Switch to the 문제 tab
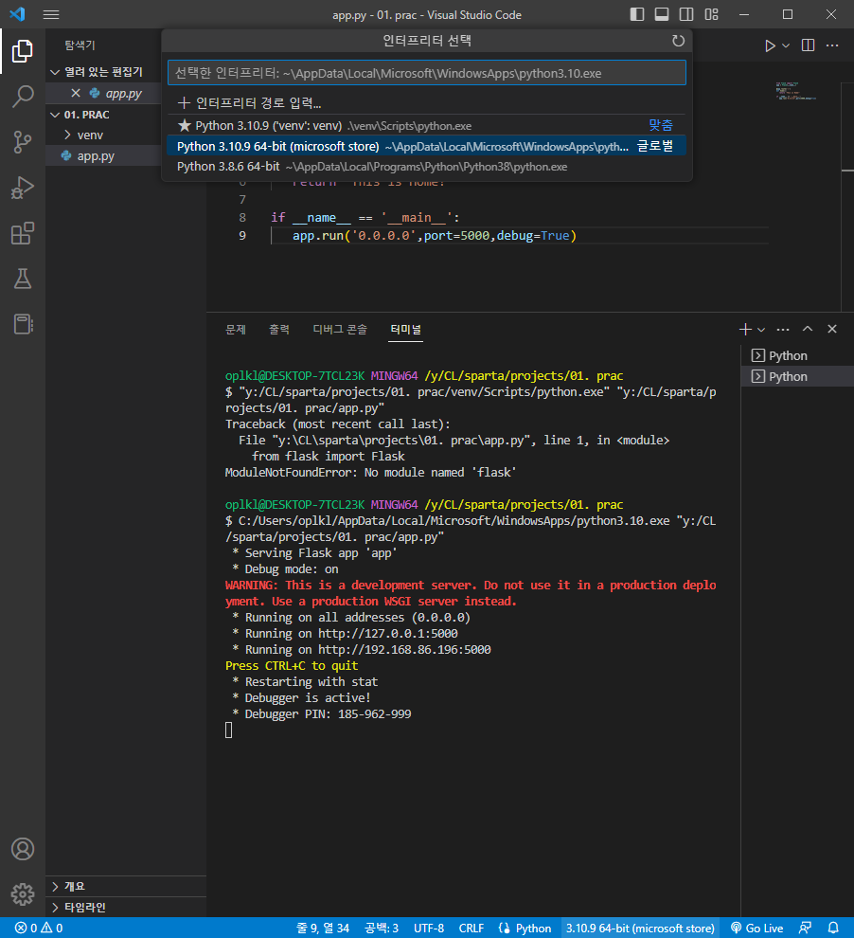The image size is (854, 938). tap(236, 329)
